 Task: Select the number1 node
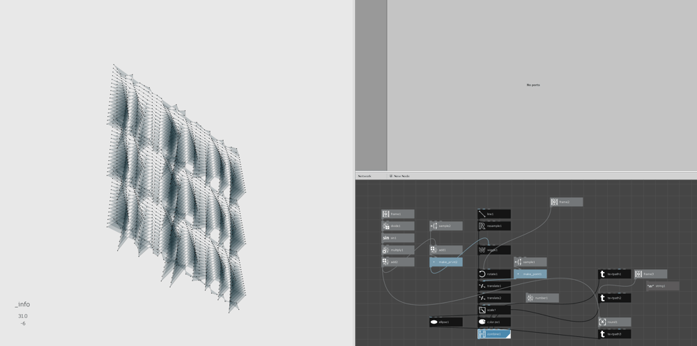tap(542, 298)
